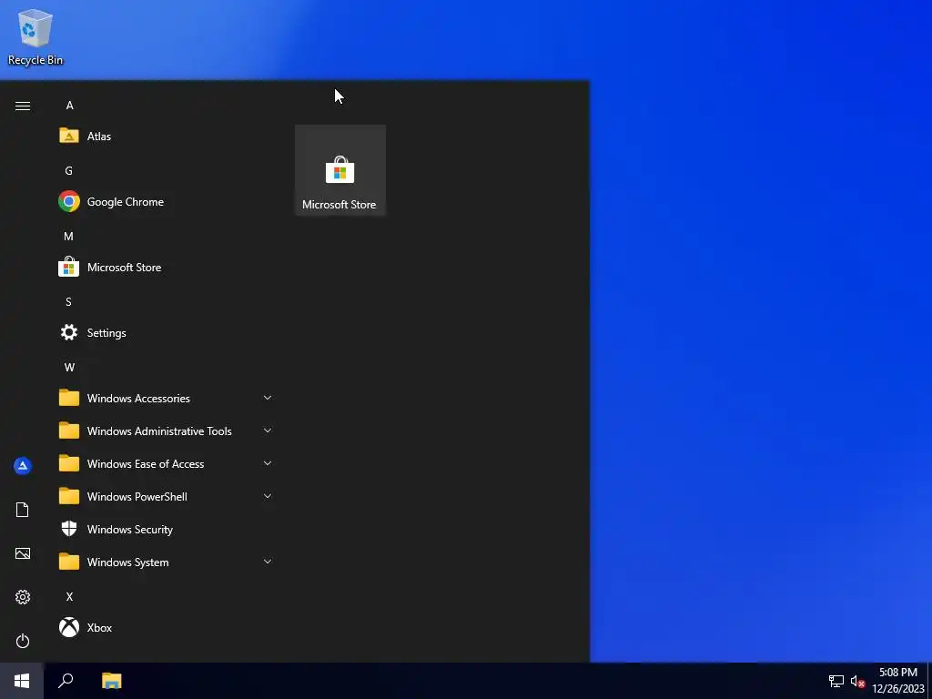Click the Windows Start button on taskbar
This screenshot has width=932, height=699.
pyautogui.click(x=22, y=681)
